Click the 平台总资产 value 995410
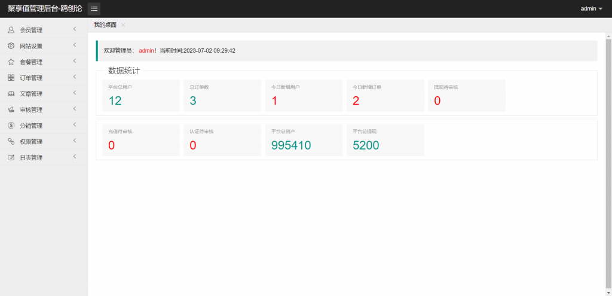The height and width of the screenshot is (296, 612). point(291,145)
